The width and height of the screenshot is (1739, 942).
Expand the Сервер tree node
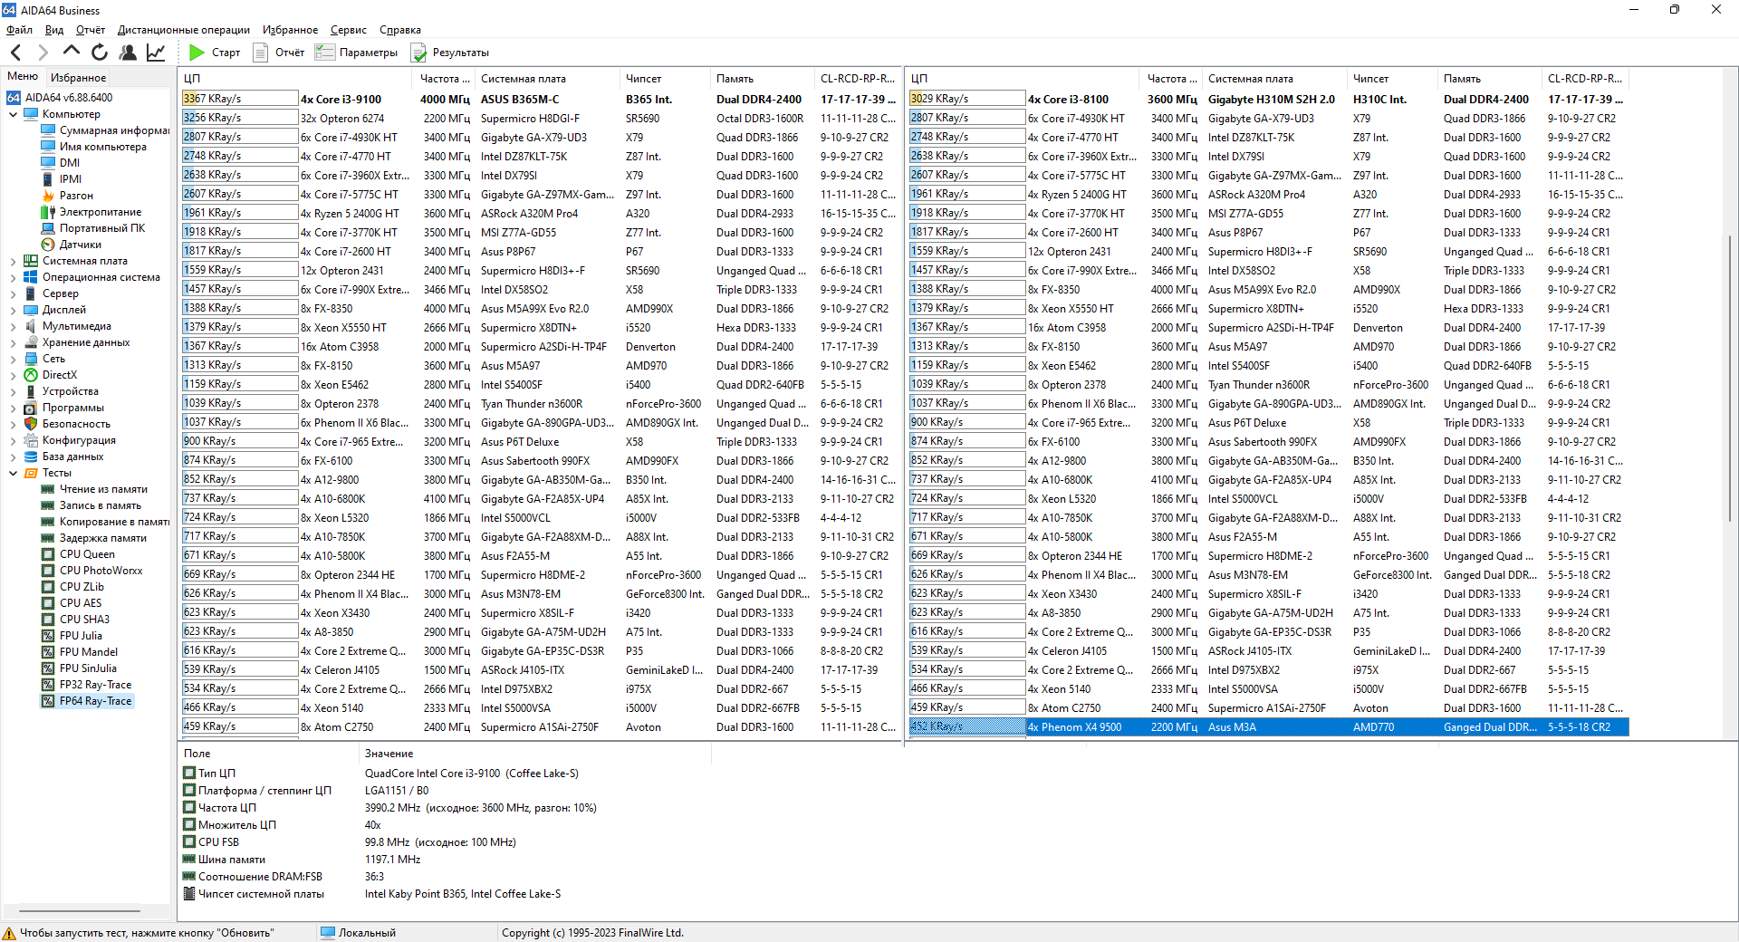14,293
